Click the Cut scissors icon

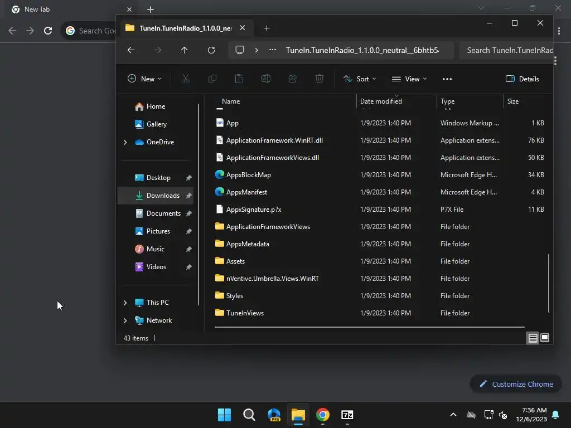coord(185,79)
